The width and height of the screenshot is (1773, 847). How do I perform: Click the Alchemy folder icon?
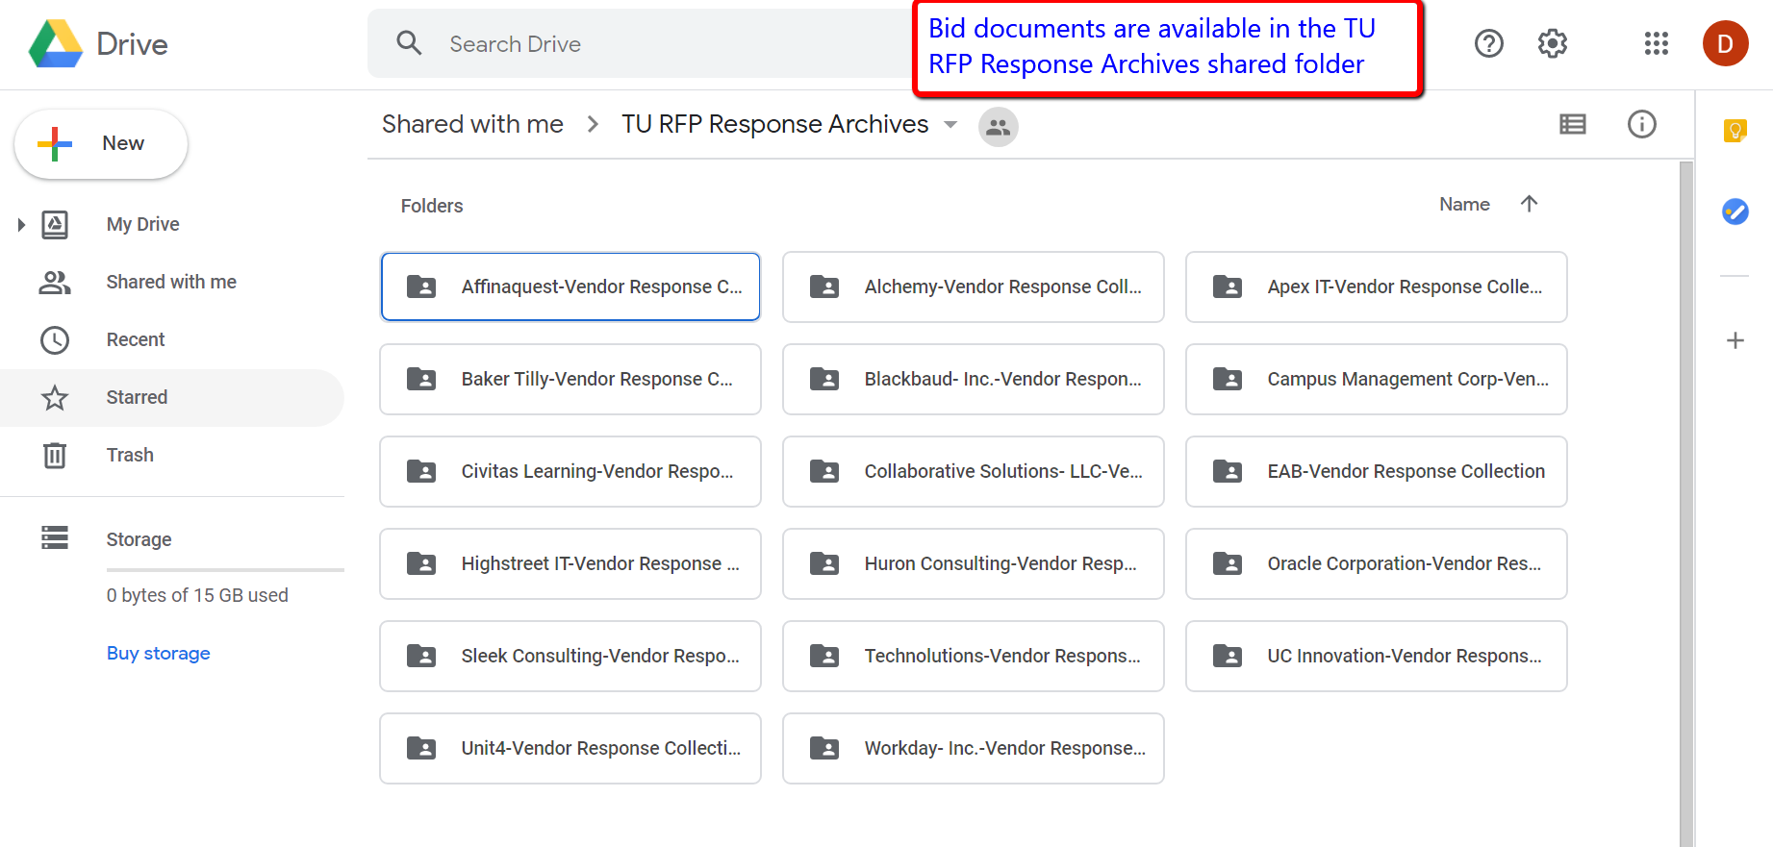pyautogui.click(x=824, y=286)
